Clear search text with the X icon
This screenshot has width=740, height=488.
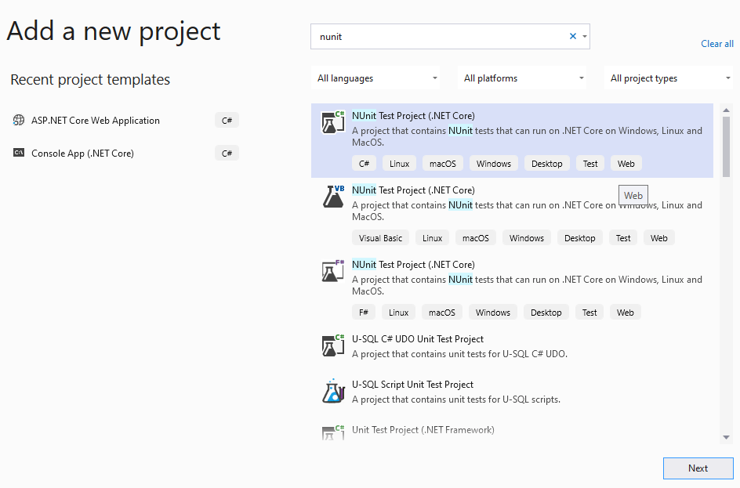(572, 36)
